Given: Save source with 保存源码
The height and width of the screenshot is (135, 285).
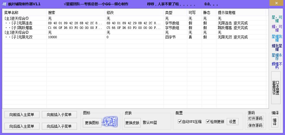Looking at the screenshot, I should [255, 125].
